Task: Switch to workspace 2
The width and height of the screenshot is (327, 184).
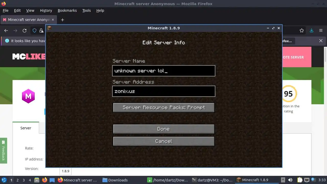Action: [17, 180]
